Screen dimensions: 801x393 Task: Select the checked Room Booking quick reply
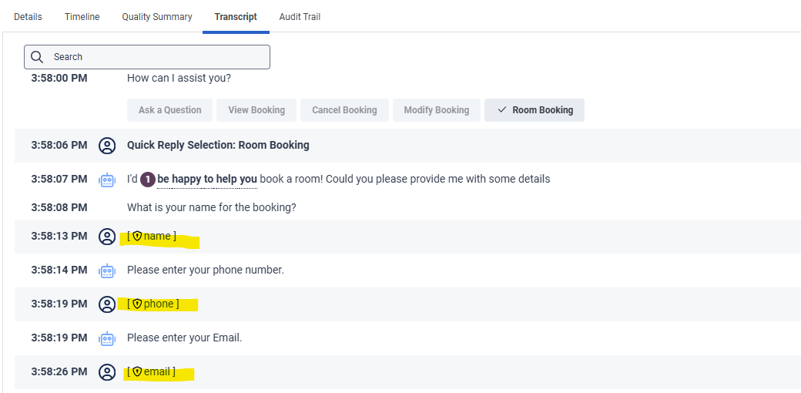coord(535,110)
